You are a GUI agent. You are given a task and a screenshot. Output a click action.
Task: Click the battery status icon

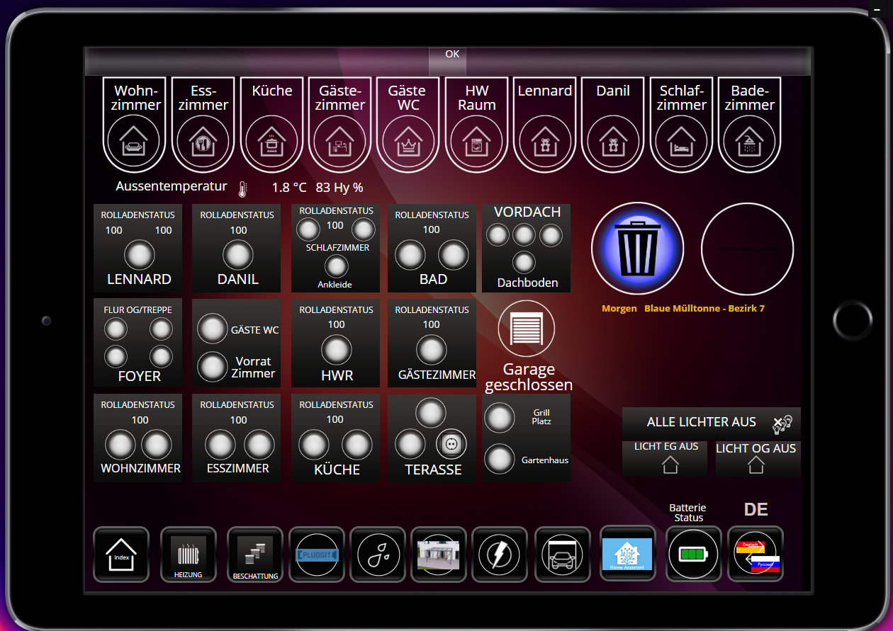[693, 555]
